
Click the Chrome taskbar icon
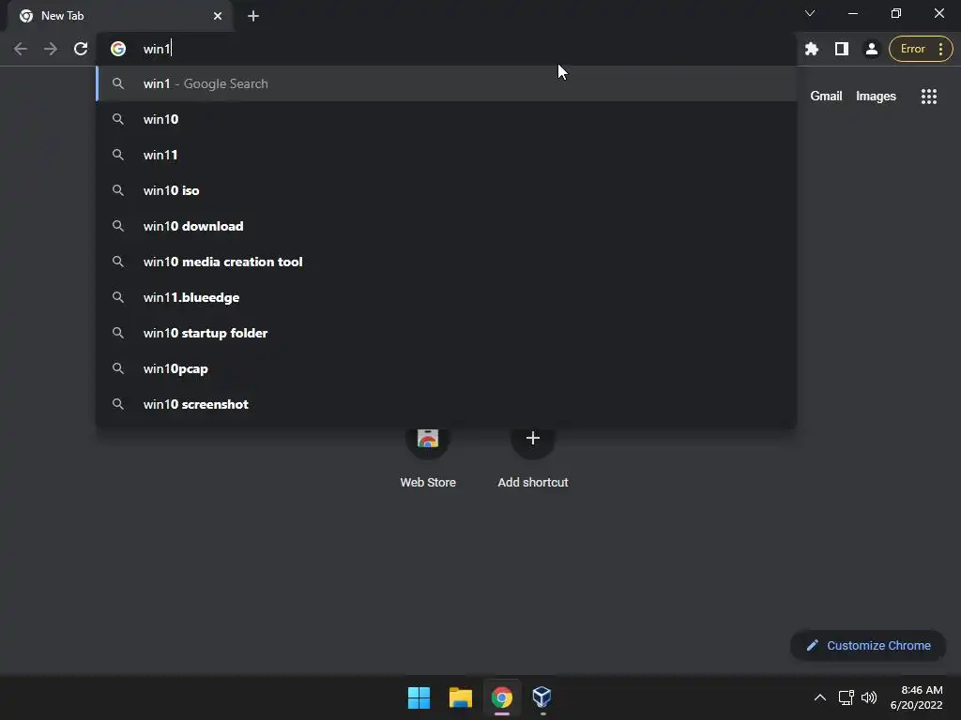[x=501, y=697]
